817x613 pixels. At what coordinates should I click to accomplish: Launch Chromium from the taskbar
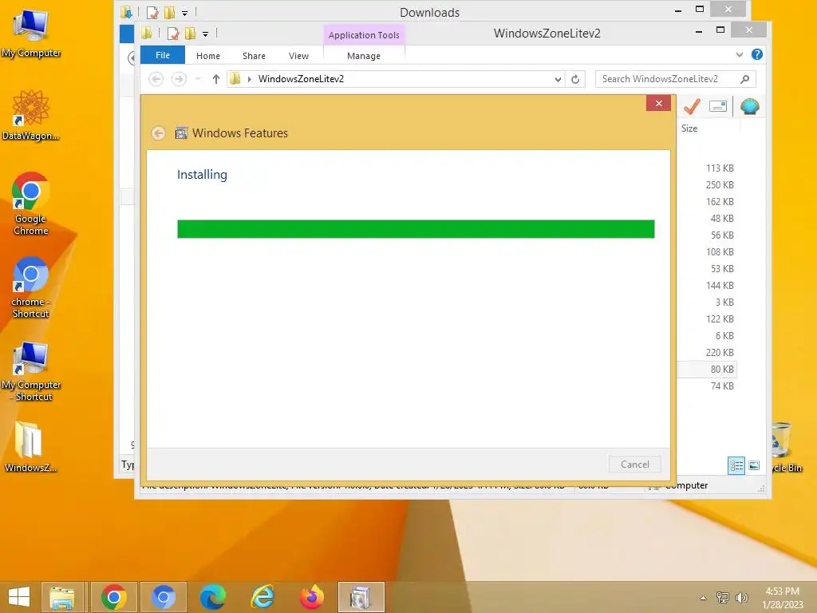[x=163, y=597]
